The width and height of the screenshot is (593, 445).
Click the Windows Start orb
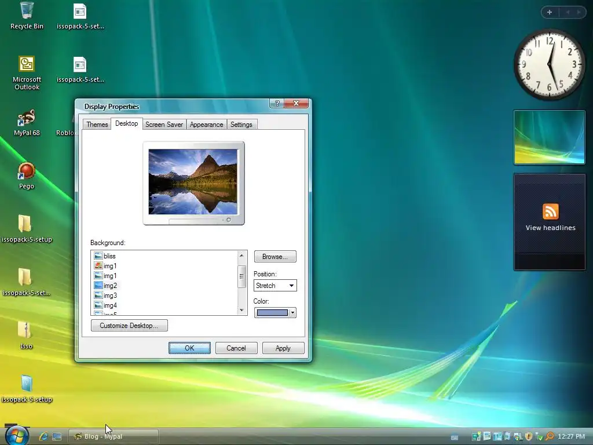[17, 436]
